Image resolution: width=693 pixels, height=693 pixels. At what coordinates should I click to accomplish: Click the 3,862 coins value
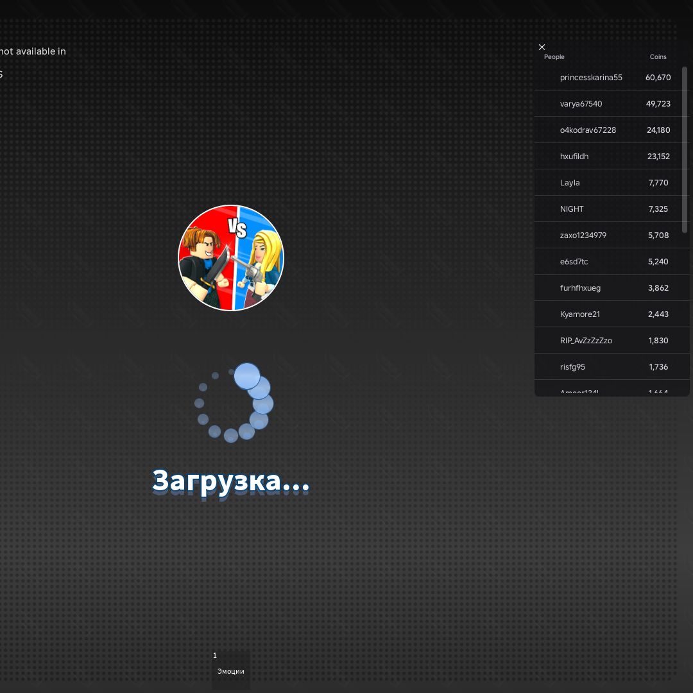pyautogui.click(x=658, y=287)
